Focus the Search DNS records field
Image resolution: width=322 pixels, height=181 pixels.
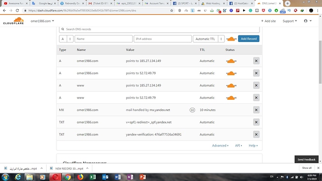(x=159, y=29)
